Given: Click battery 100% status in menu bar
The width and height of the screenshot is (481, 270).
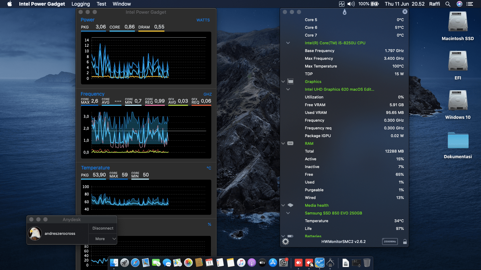Looking at the screenshot, I should coord(368,4).
